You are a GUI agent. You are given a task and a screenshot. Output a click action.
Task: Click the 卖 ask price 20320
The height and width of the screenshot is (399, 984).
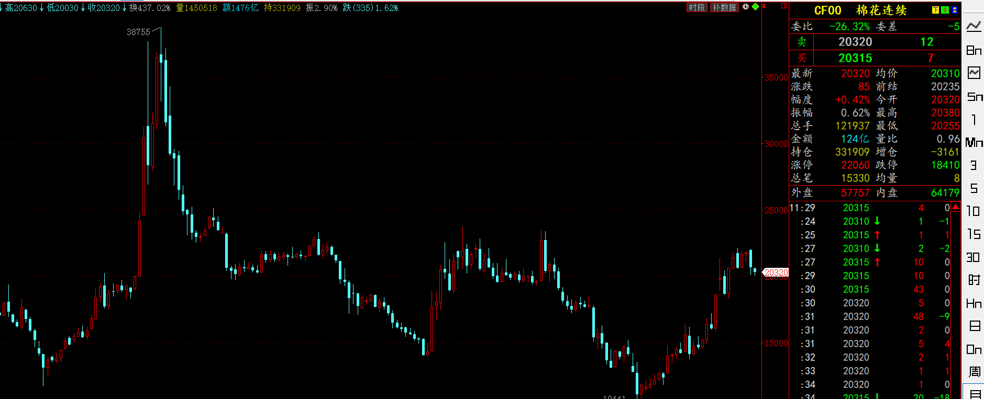[x=855, y=42]
